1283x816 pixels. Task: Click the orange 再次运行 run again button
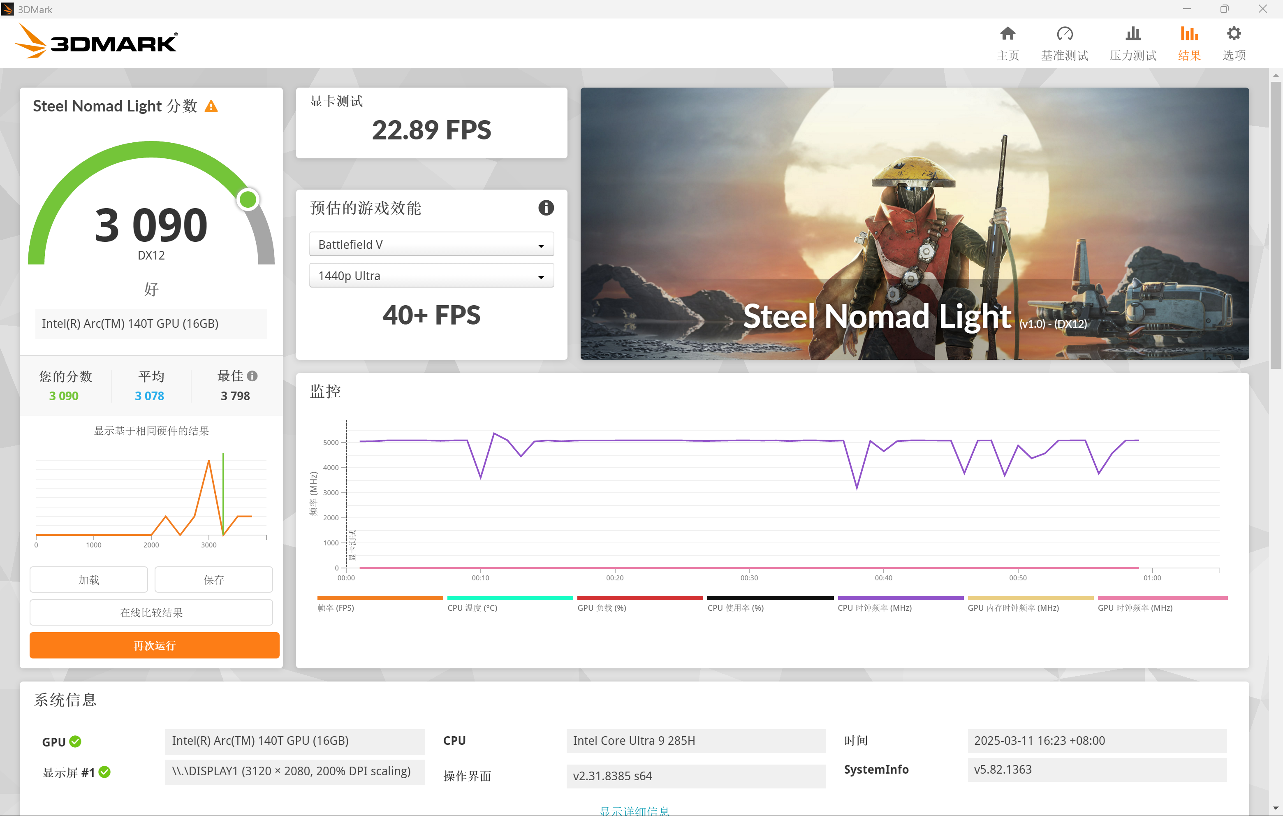155,645
